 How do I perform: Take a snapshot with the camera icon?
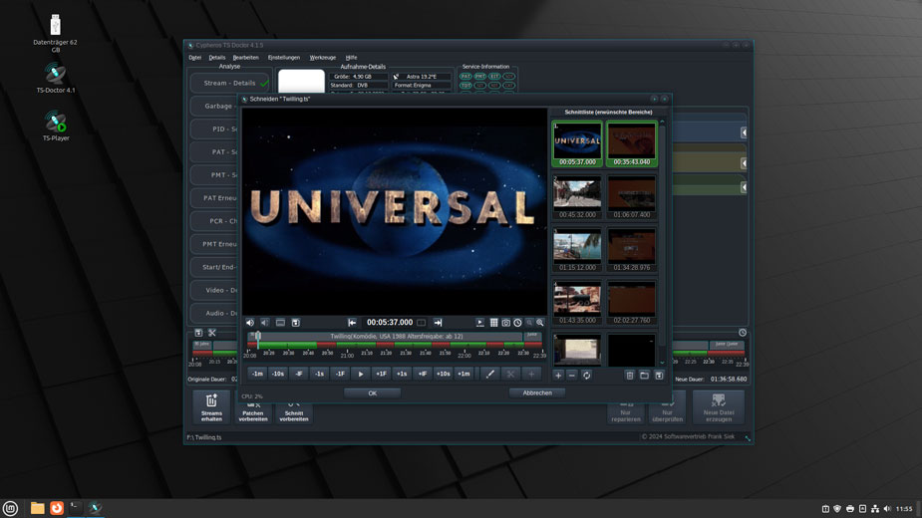[x=505, y=323]
